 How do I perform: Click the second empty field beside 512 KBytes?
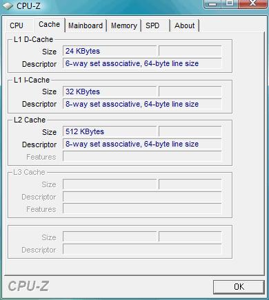click(x=190, y=131)
